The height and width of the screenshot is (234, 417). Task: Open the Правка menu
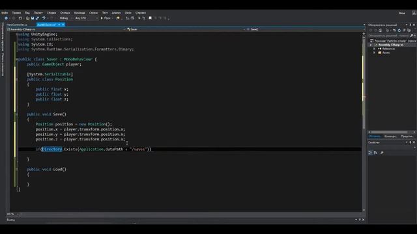coord(16,13)
